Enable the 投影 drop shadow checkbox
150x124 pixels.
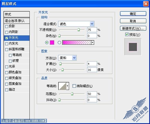click(x=7, y=26)
